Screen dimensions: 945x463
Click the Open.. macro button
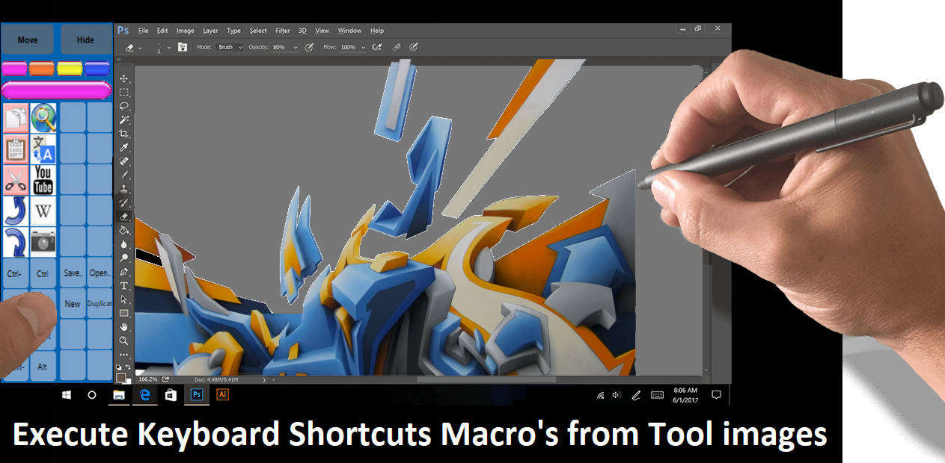pyautogui.click(x=100, y=273)
